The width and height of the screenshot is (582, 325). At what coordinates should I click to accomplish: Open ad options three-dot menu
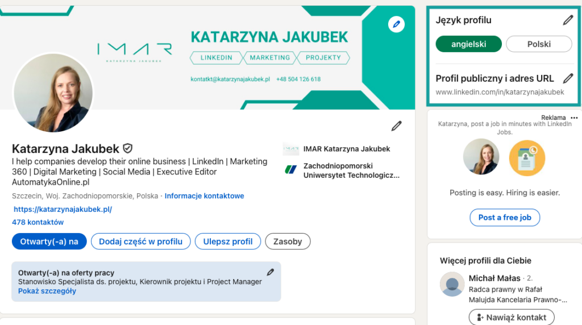click(574, 118)
